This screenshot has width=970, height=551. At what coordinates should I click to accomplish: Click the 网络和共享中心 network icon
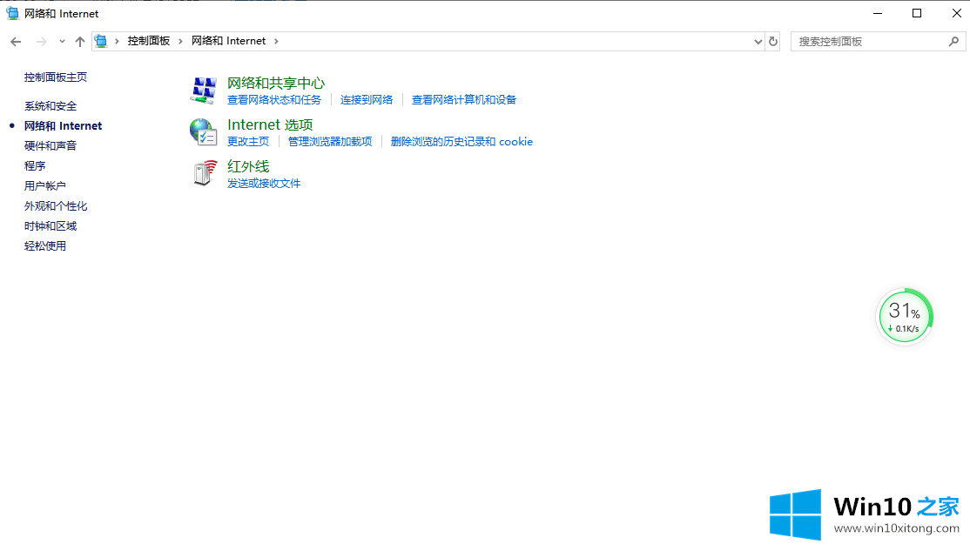coord(203,90)
